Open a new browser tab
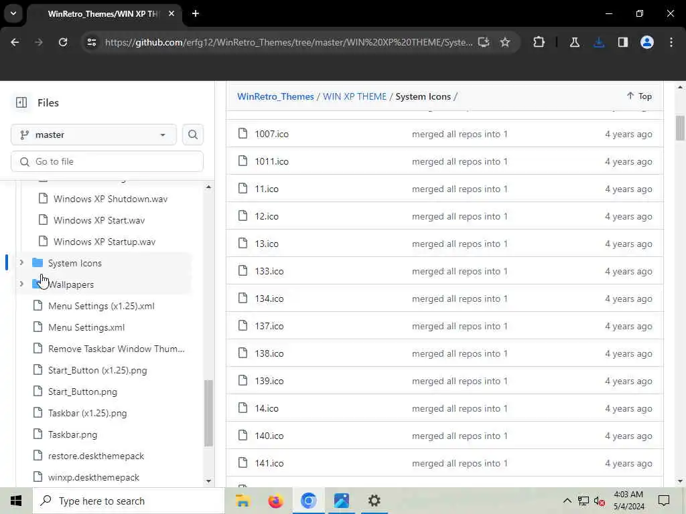 (196, 13)
